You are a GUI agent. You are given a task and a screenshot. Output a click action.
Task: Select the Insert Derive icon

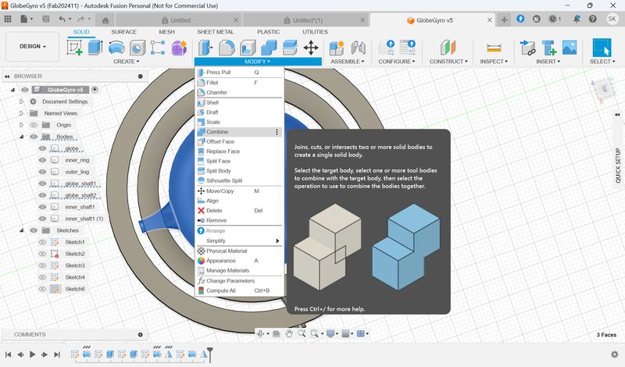528,48
